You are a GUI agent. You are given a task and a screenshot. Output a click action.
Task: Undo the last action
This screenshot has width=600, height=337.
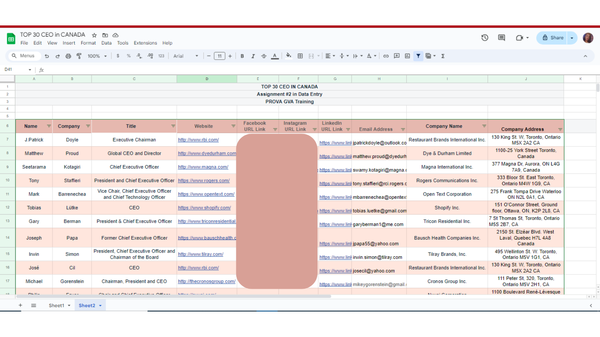click(47, 56)
